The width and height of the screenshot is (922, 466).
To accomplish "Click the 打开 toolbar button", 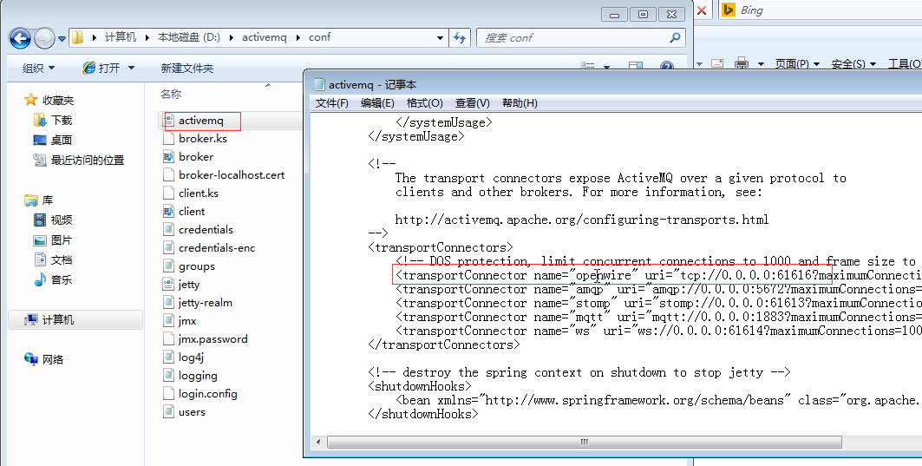I will tap(101, 69).
